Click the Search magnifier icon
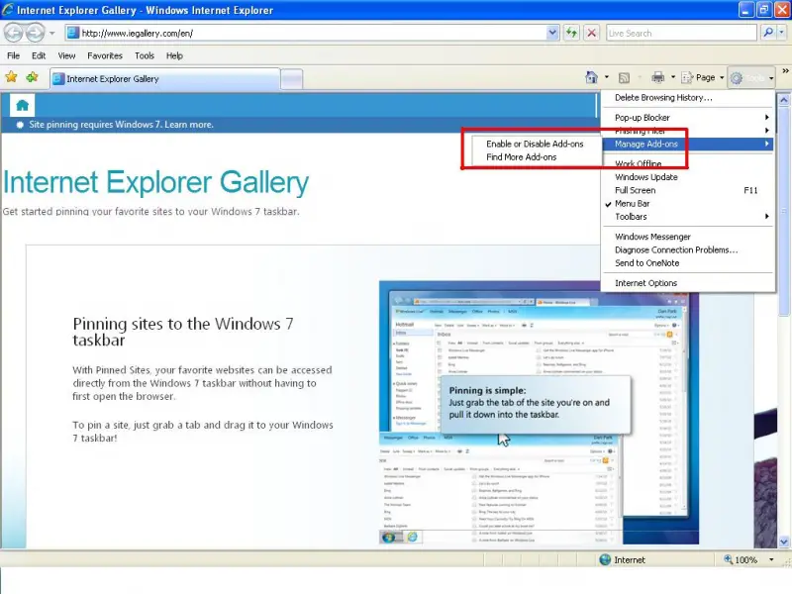 coord(768,33)
